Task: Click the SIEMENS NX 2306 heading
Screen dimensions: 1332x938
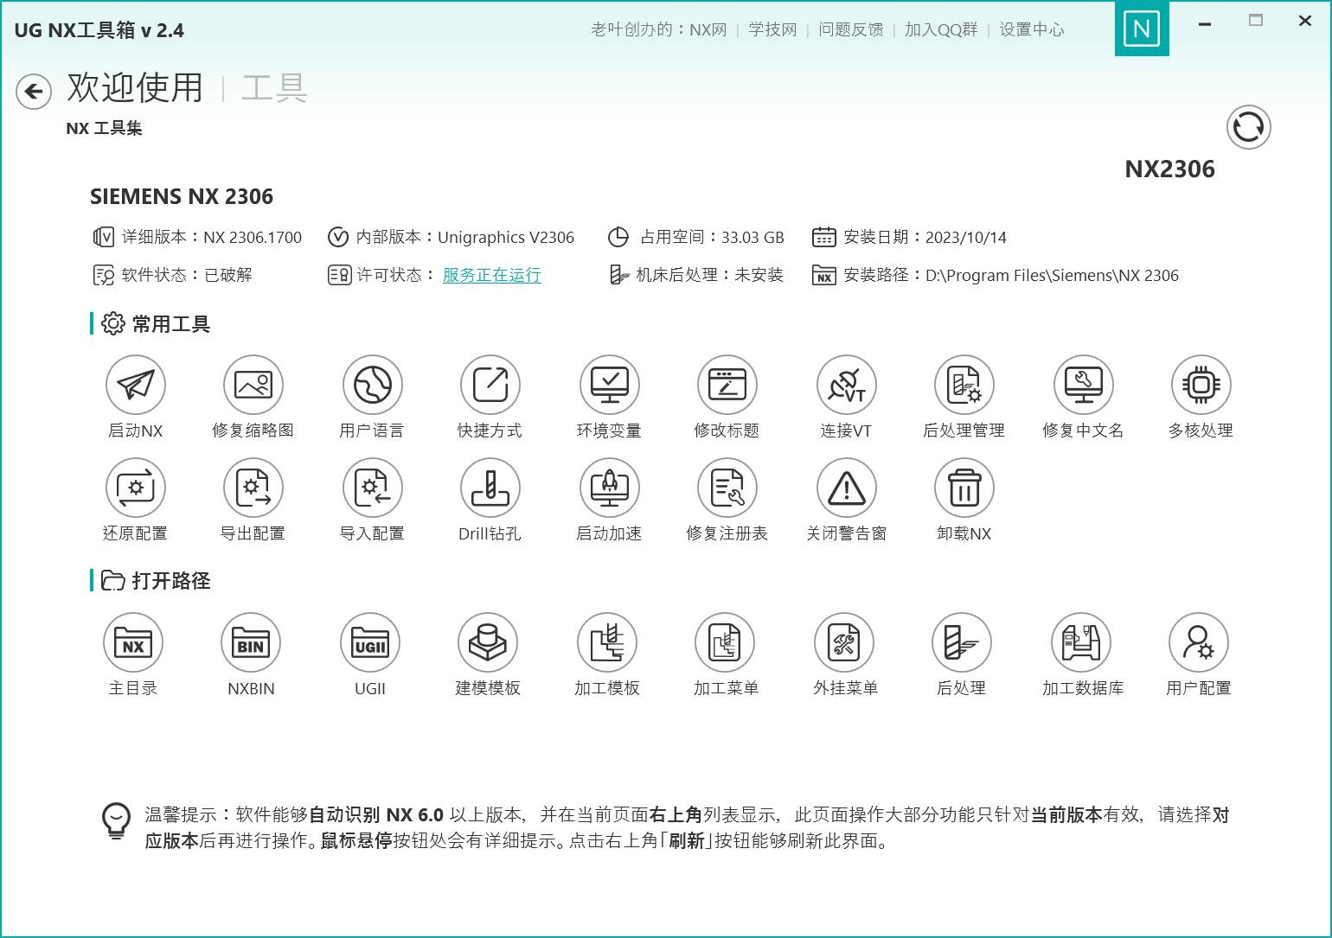Action: tap(182, 196)
